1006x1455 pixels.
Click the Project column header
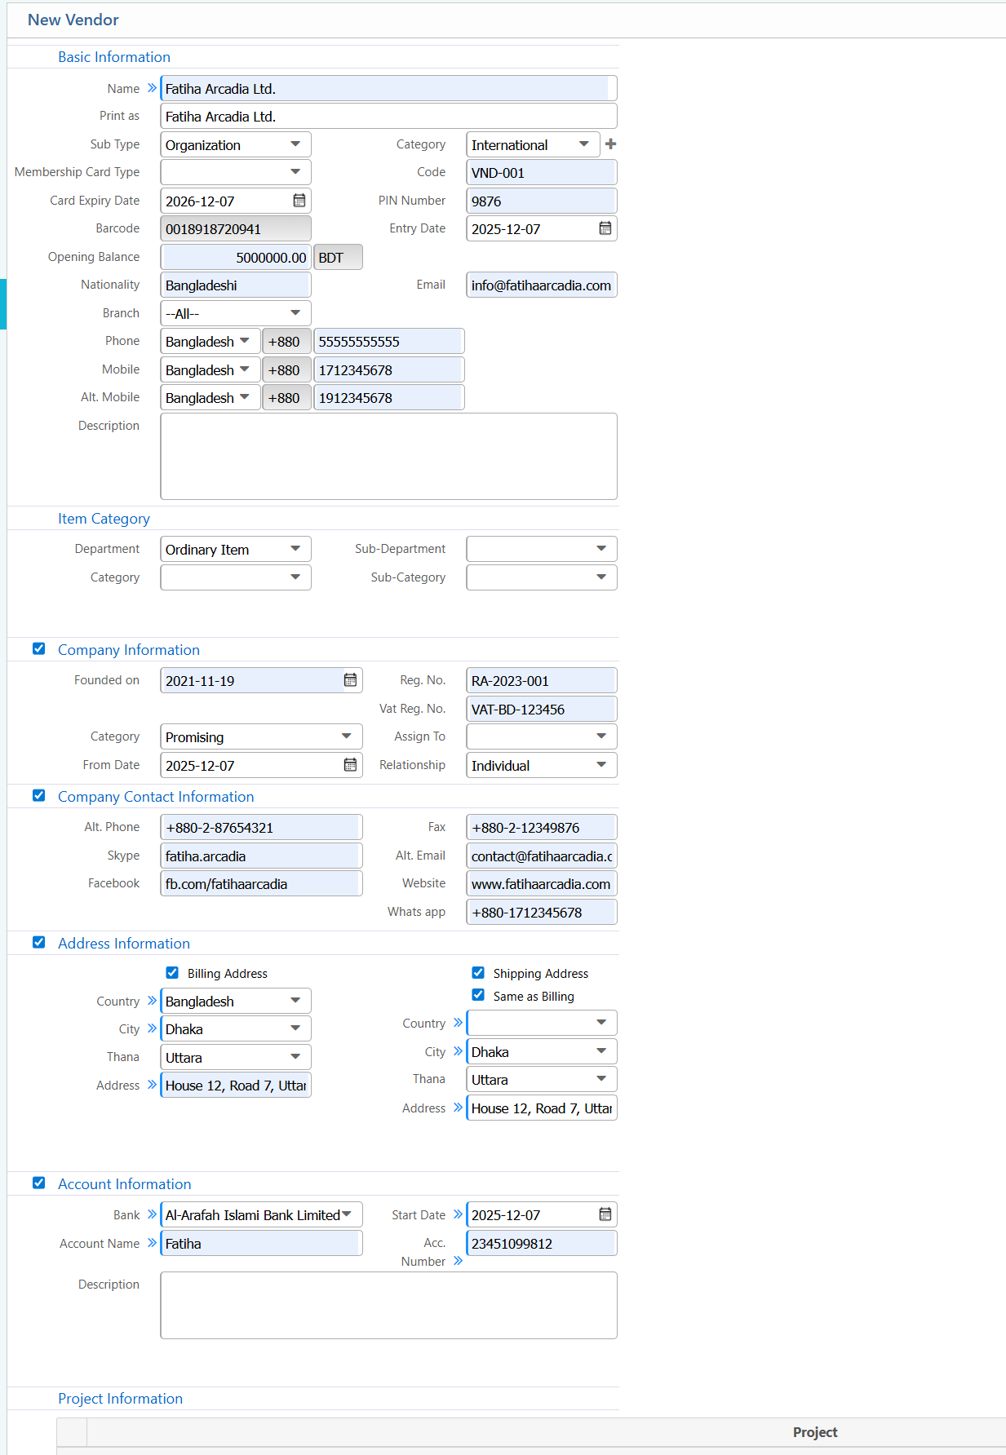(814, 1432)
